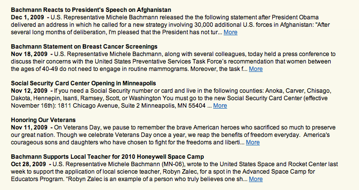Viewport: 359px width, 190px height.
Task: Open More link for Social Security Card Center
Action: pyautogui.click(x=220, y=106)
